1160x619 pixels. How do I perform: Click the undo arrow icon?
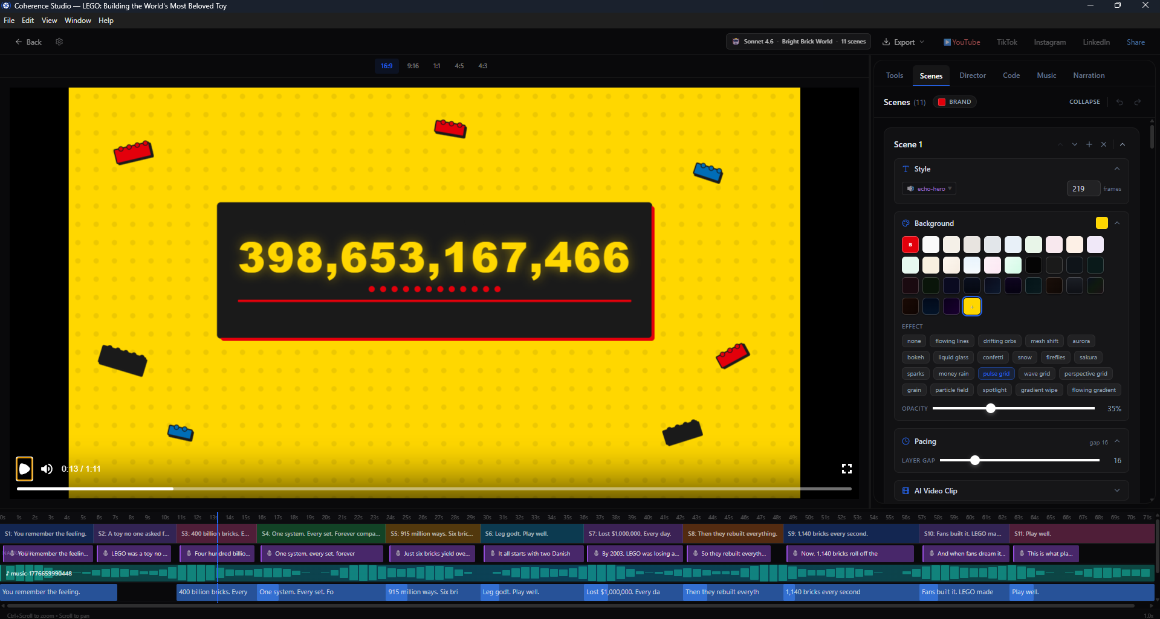(1119, 102)
